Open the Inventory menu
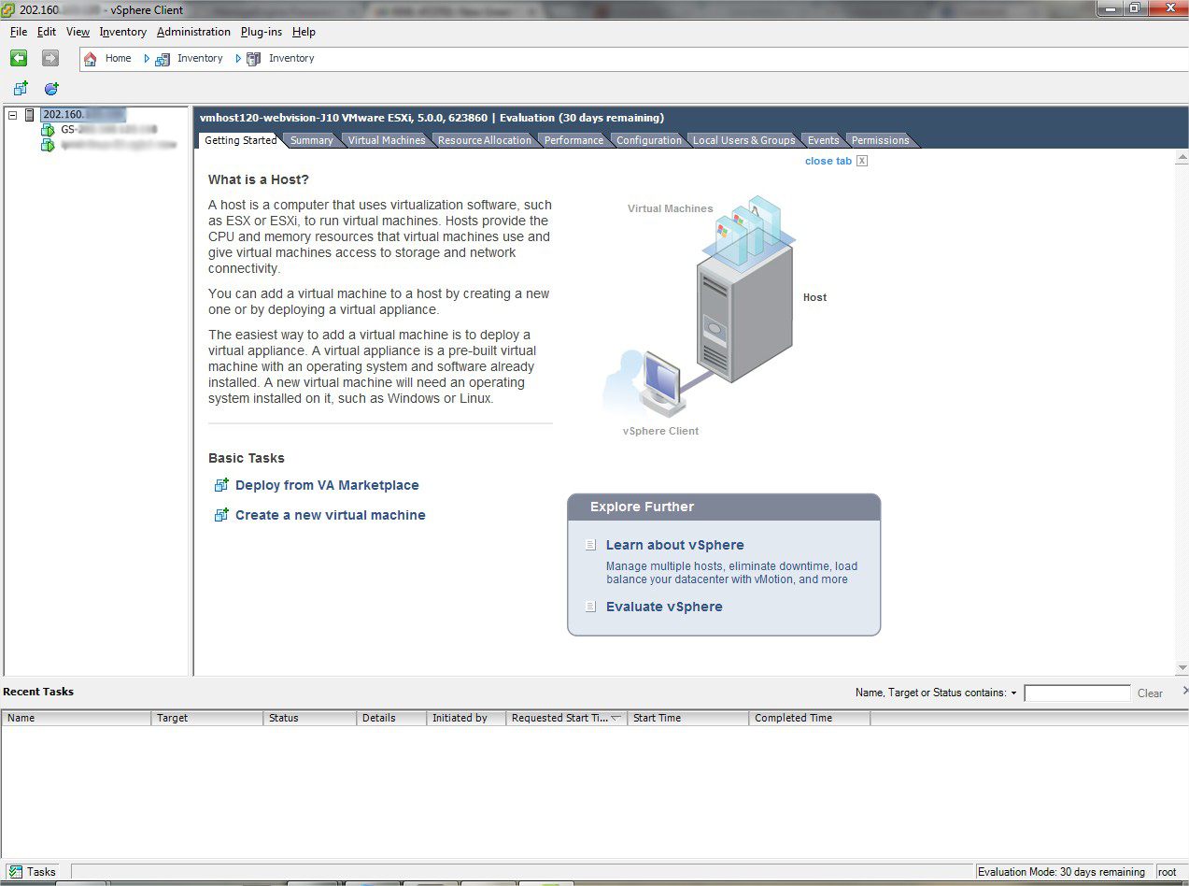The image size is (1189, 886). click(123, 32)
